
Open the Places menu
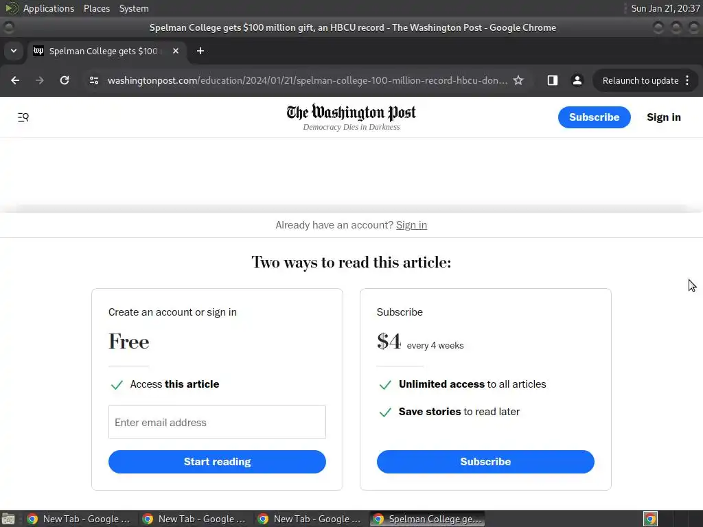(97, 8)
